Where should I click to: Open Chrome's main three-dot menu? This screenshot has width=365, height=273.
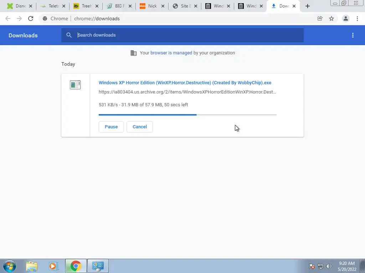357,18
